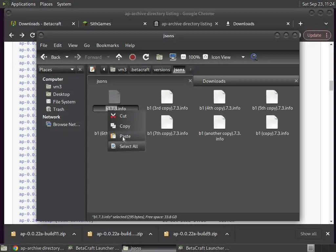Open the System panel menu
This screenshot has width=336, height=252.
coord(64,4)
